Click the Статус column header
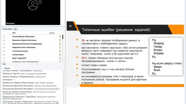Viewport: 186px width, 104px height. coord(52,33)
